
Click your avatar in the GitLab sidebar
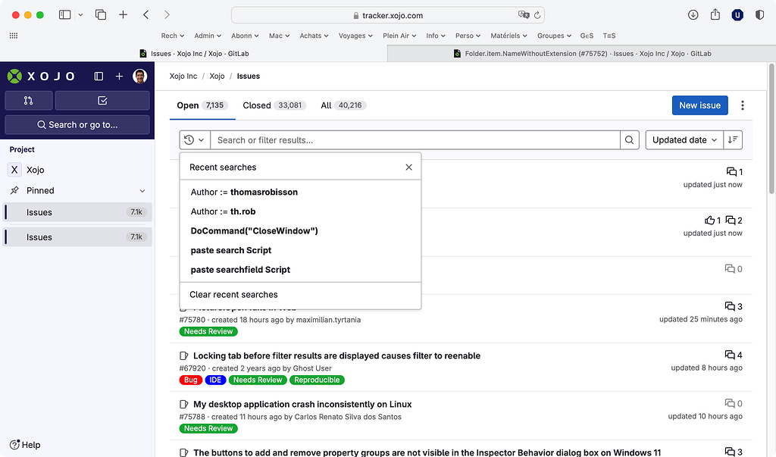[x=139, y=76]
